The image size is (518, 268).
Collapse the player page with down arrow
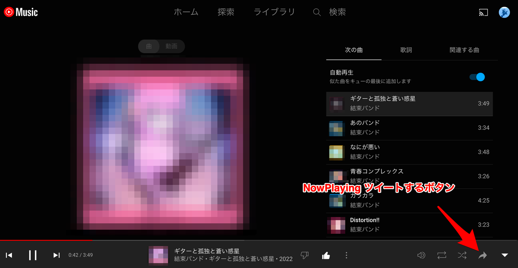505,255
